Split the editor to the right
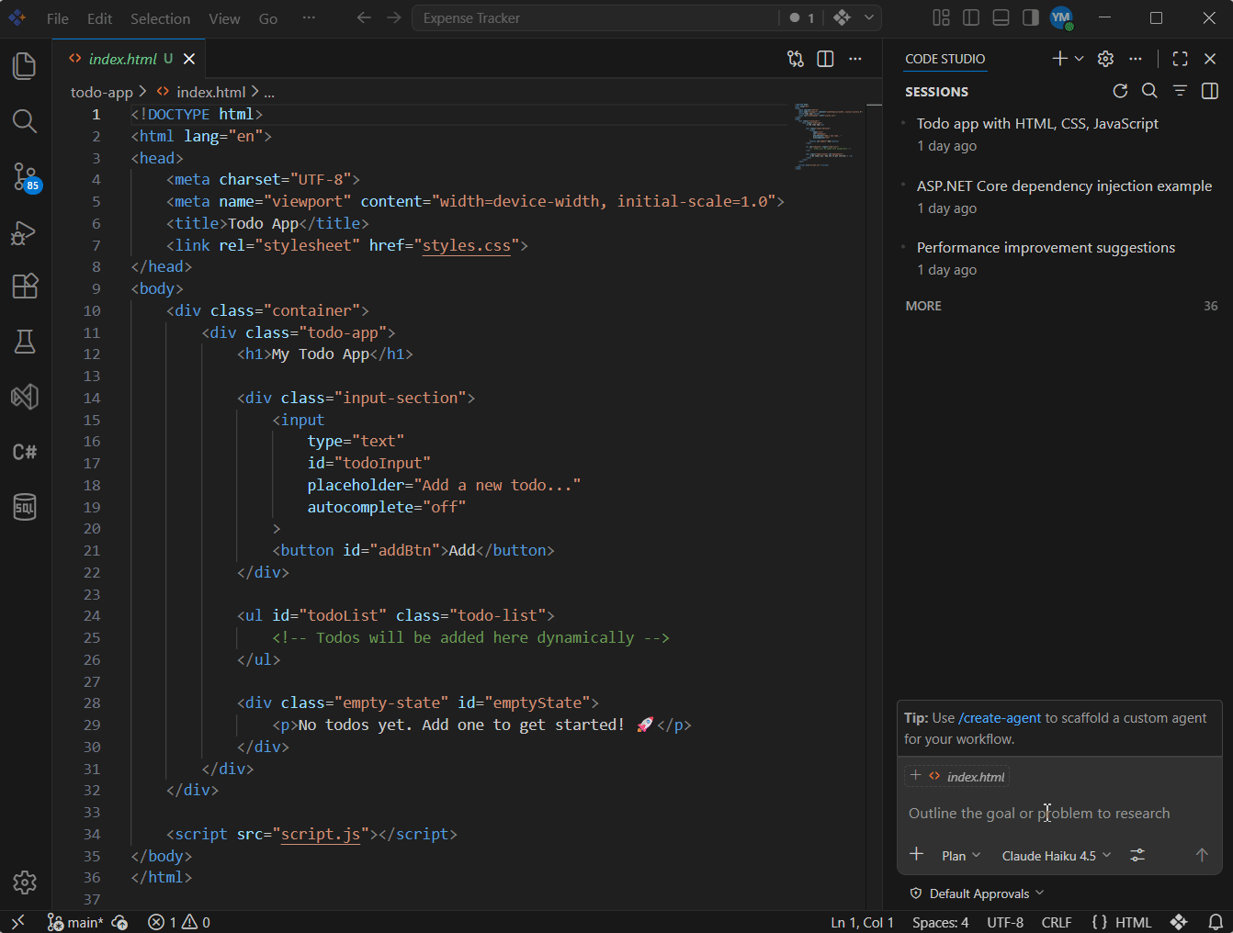Screen dimensions: 1233x933 (x=825, y=59)
